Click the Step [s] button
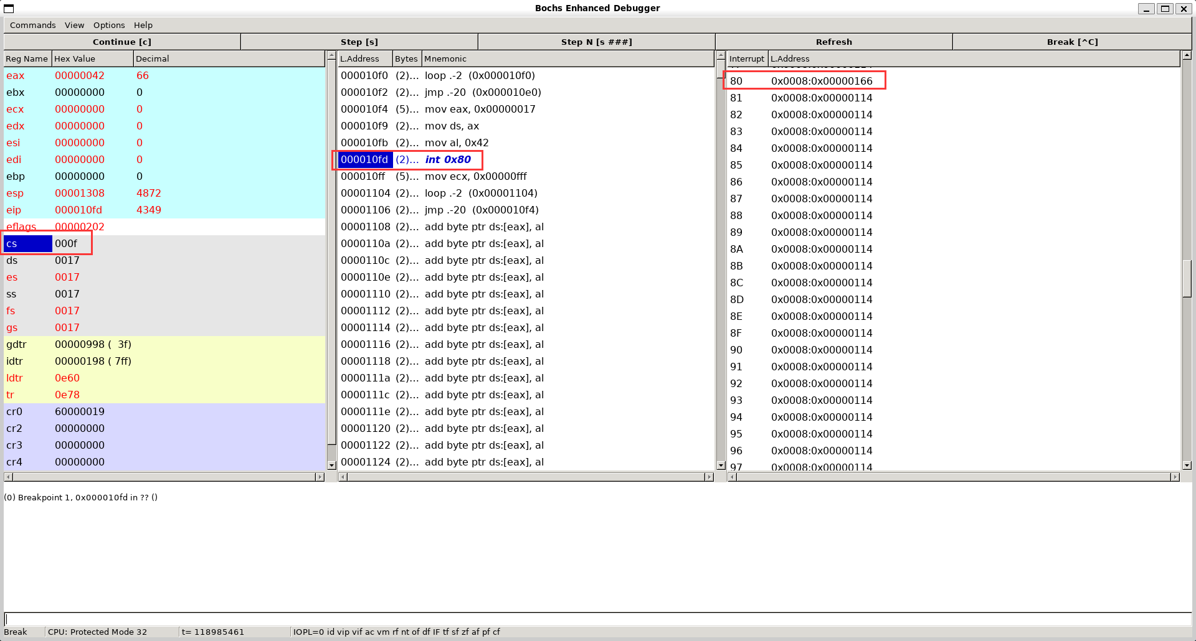 (x=359, y=42)
